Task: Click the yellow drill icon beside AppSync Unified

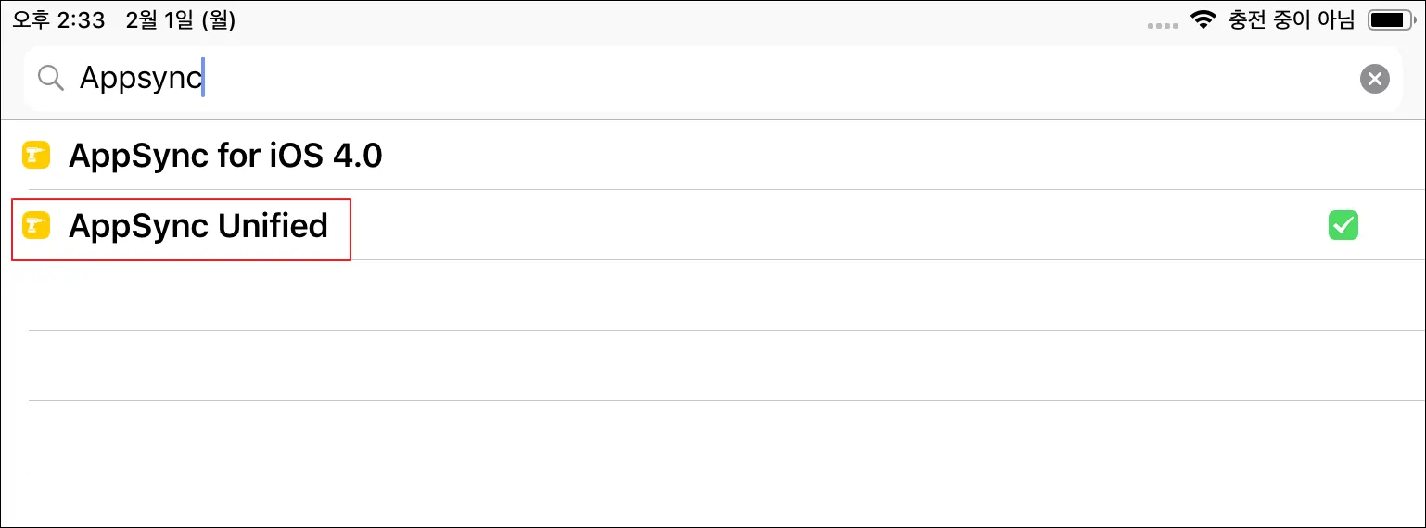Action: 36,226
